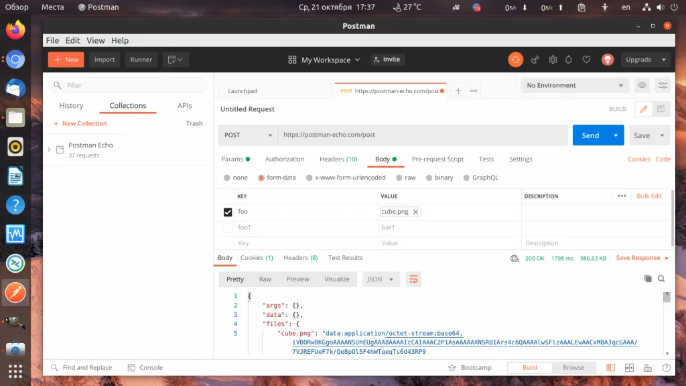
Task: Select x-www-form-urlencoded body type
Action: (310, 178)
